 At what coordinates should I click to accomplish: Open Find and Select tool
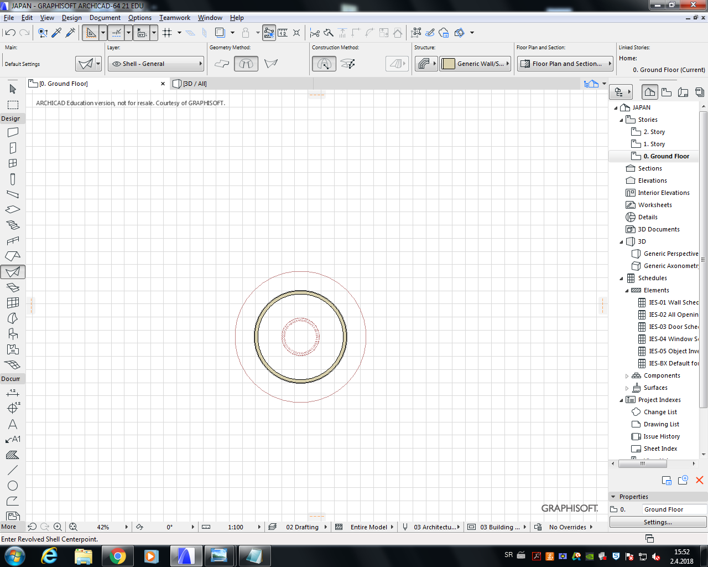pyautogui.click(x=43, y=33)
